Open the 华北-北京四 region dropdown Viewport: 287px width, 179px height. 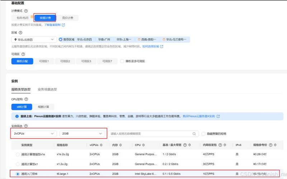tap(34, 39)
